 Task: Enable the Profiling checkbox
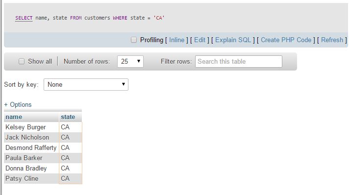(134, 40)
